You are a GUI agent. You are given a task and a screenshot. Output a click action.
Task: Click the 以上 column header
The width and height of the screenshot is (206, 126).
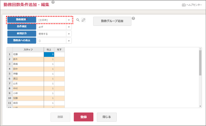coord(49,50)
